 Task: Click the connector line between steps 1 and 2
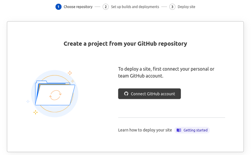pos(97,7)
